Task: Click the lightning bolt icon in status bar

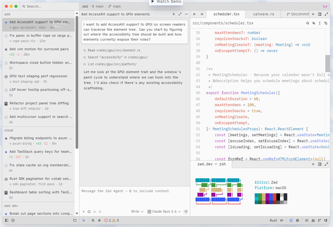Action: (x=99, y=220)
